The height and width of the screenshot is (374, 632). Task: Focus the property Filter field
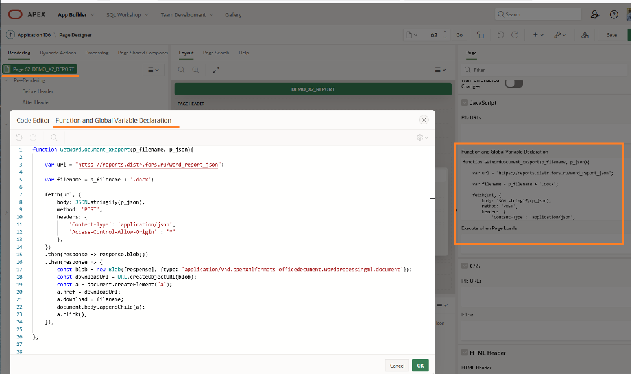tap(546, 69)
